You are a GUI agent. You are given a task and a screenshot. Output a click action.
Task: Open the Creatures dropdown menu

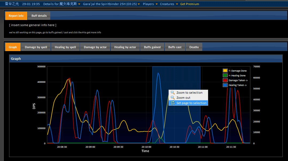pyautogui.click(x=169, y=4)
